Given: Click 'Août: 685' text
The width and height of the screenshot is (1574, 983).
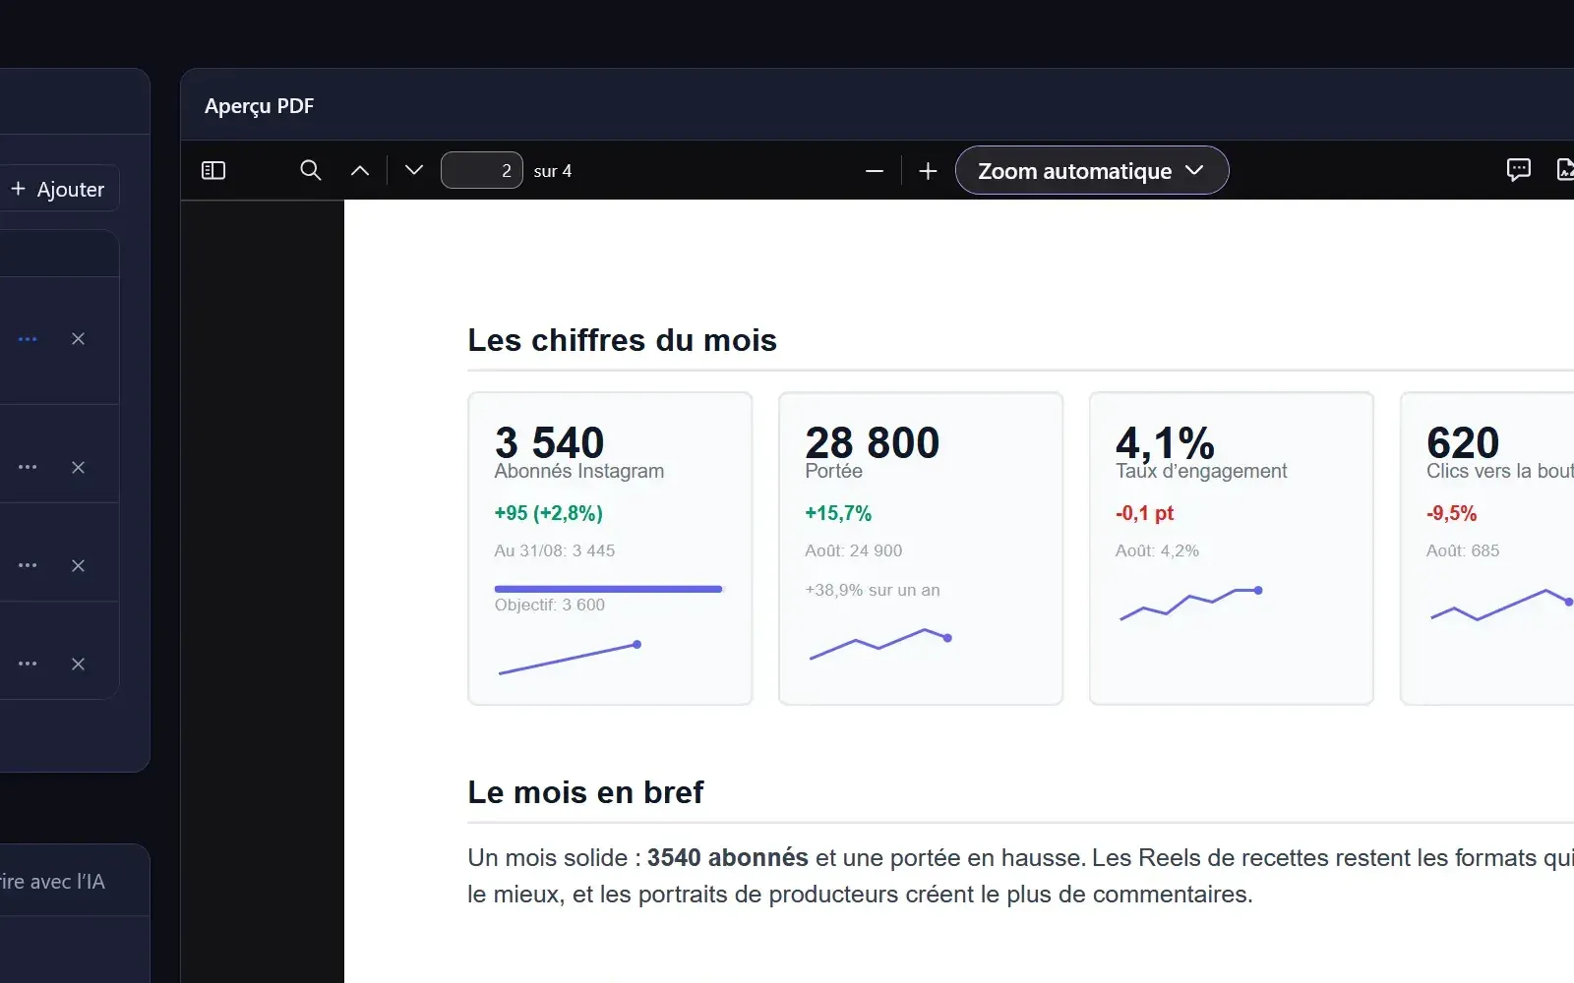Looking at the screenshot, I should [1463, 550].
